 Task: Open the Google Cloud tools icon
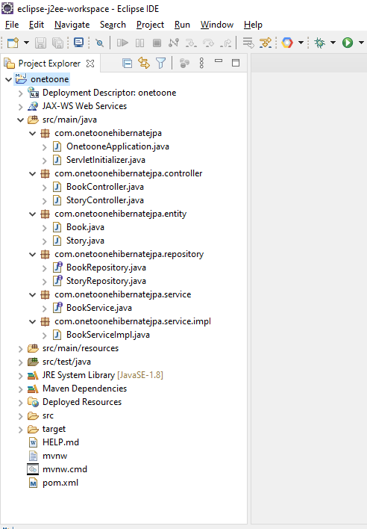click(287, 43)
